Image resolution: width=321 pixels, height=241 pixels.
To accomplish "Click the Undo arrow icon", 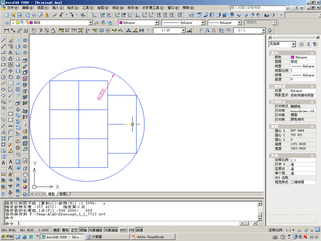I will click(62, 15).
